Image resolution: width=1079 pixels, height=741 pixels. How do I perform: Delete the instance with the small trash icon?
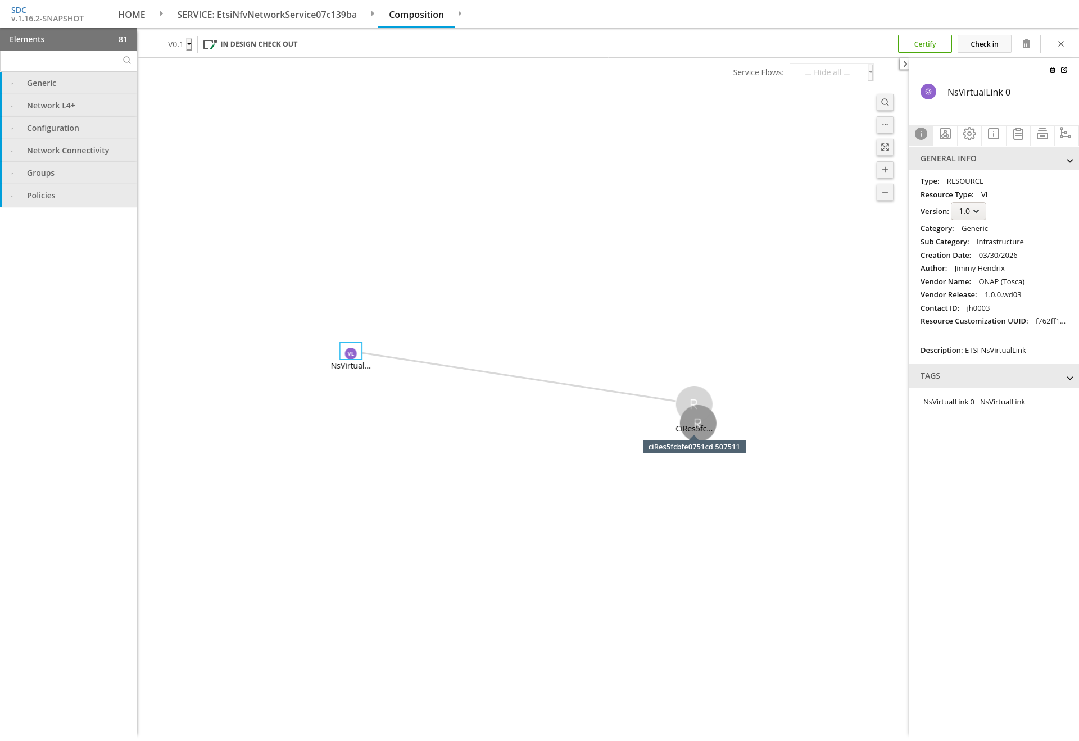point(1053,70)
